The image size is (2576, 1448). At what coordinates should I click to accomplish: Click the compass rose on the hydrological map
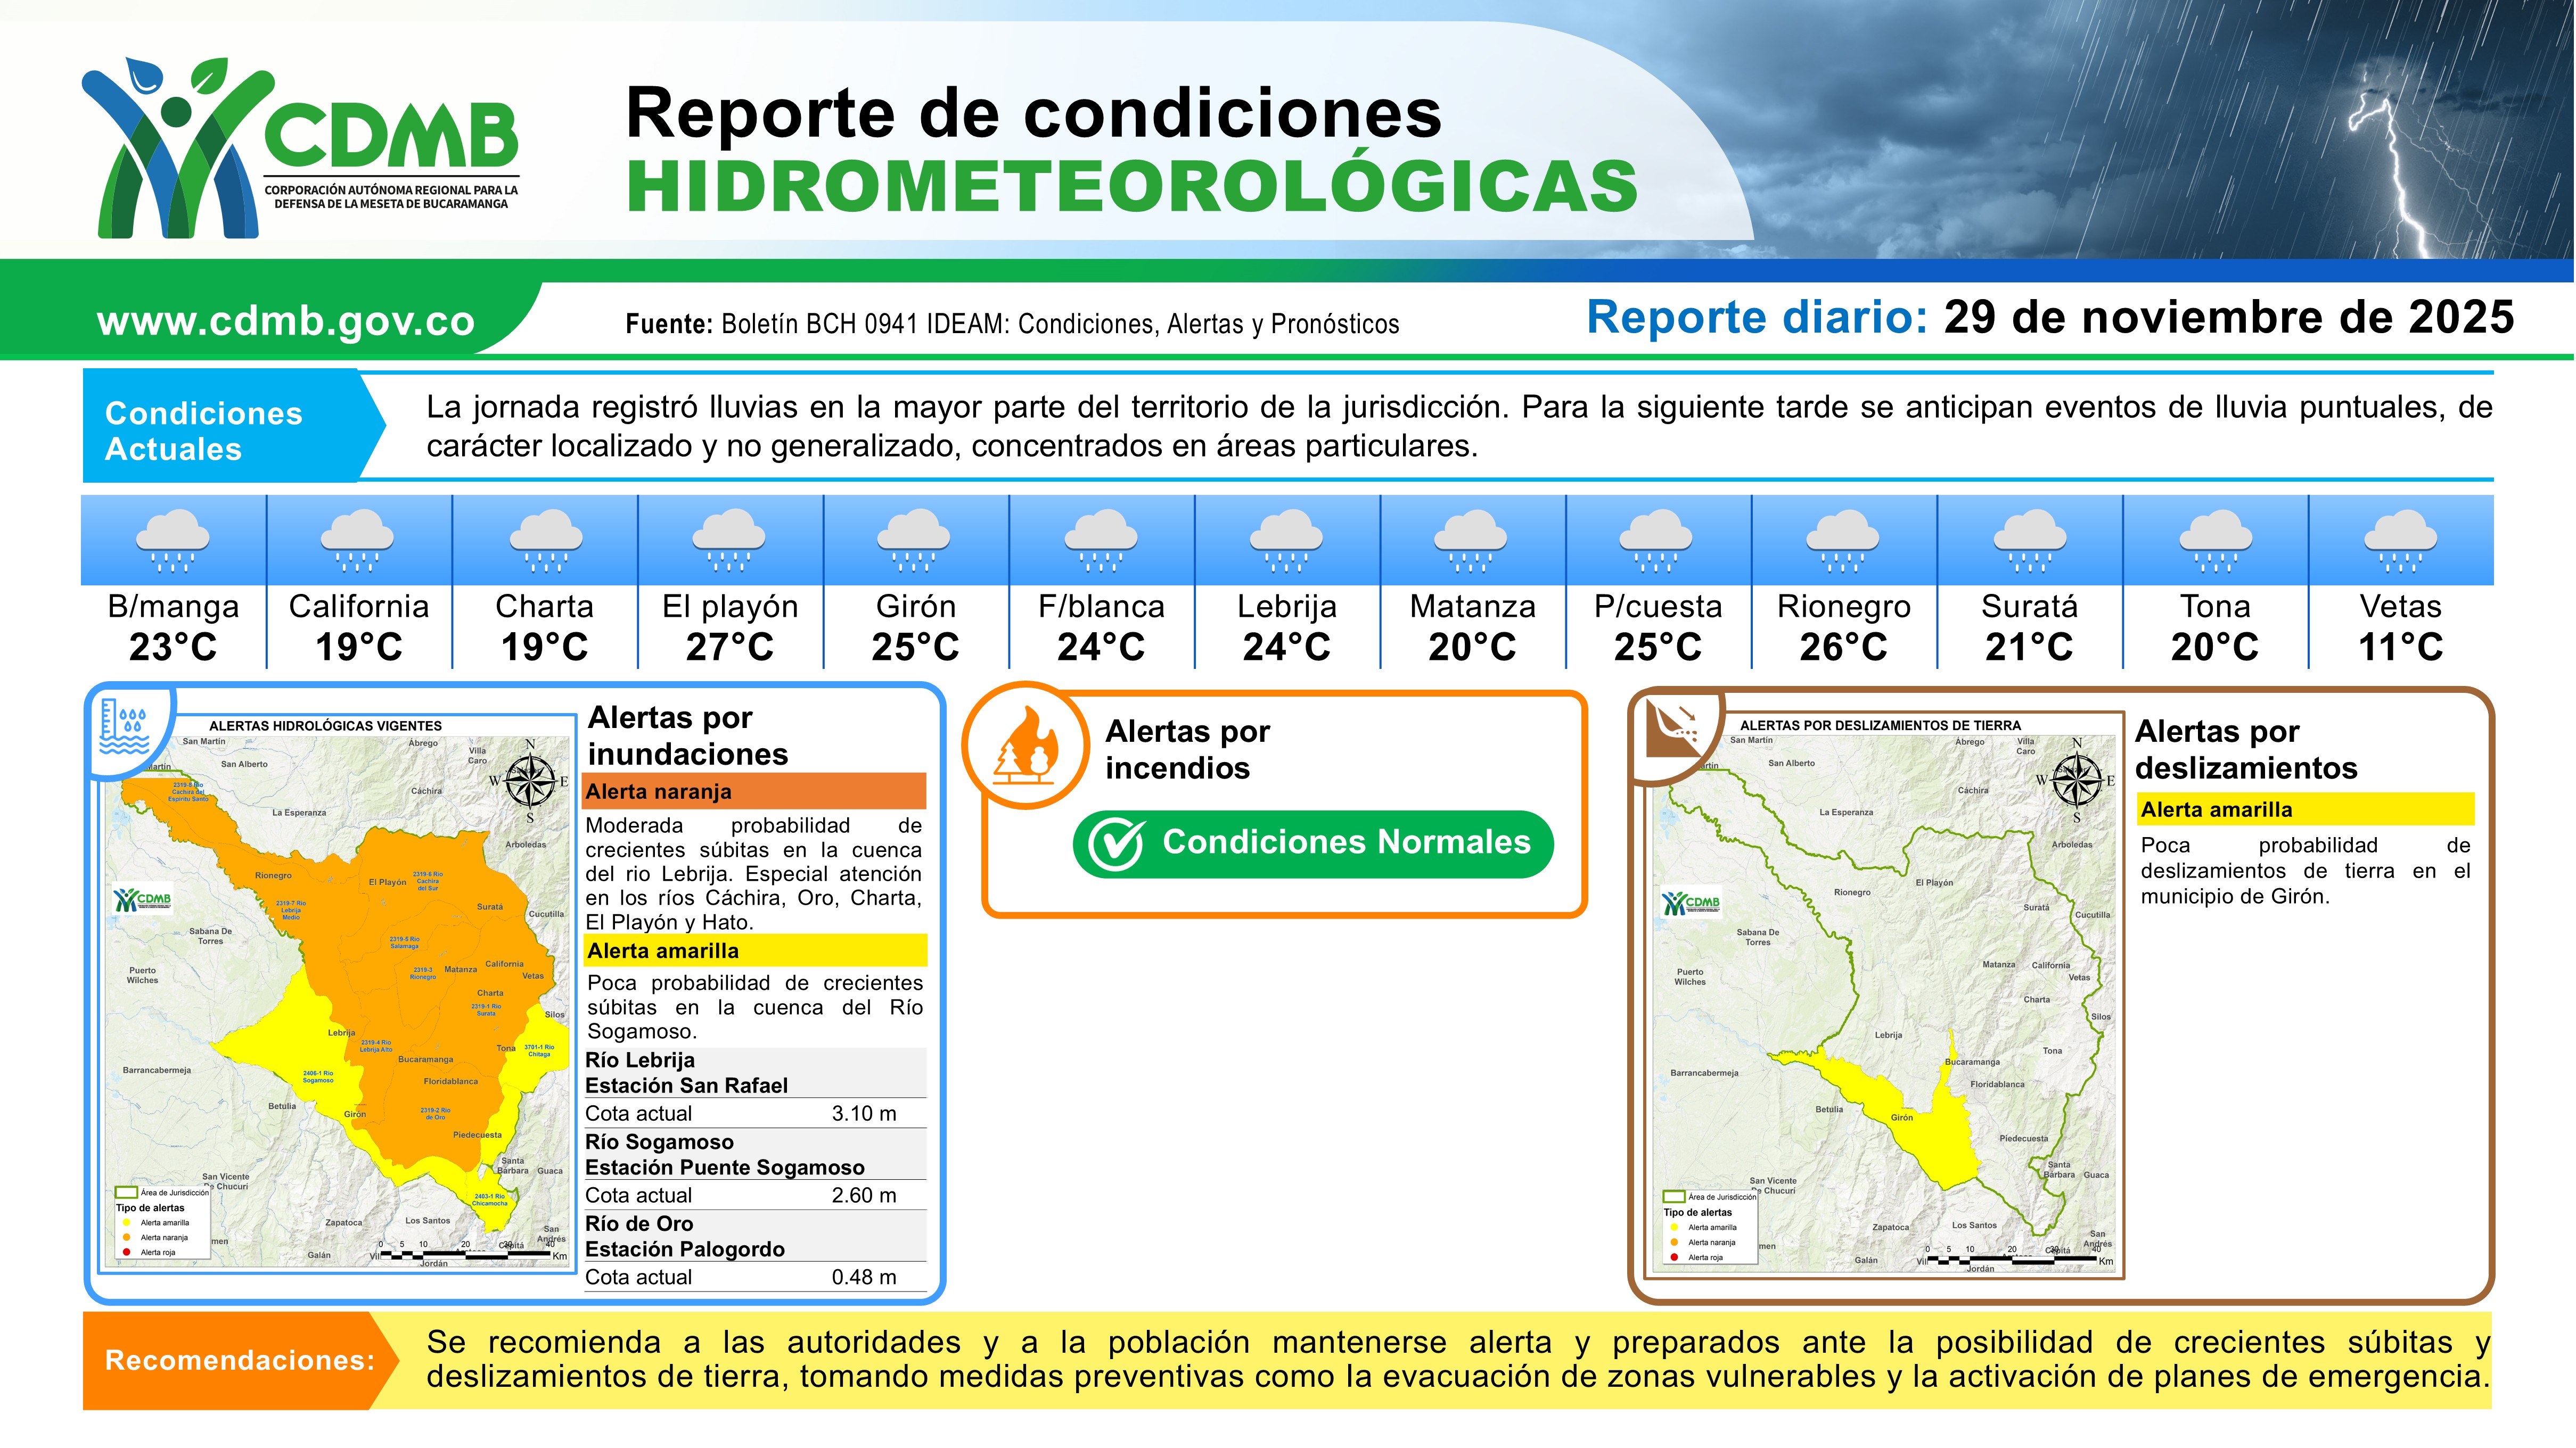pos(530,781)
